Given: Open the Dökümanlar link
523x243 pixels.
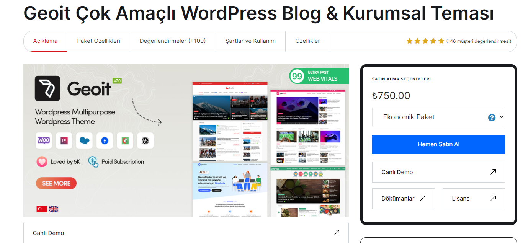Looking at the screenshot, I should (x=403, y=199).
